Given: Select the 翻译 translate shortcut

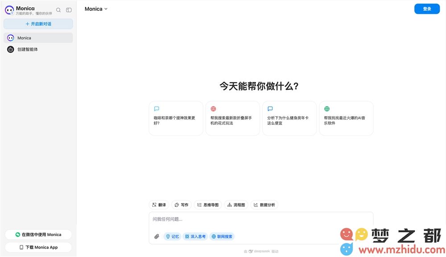Looking at the screenshot, I should (x=159, y=205).
